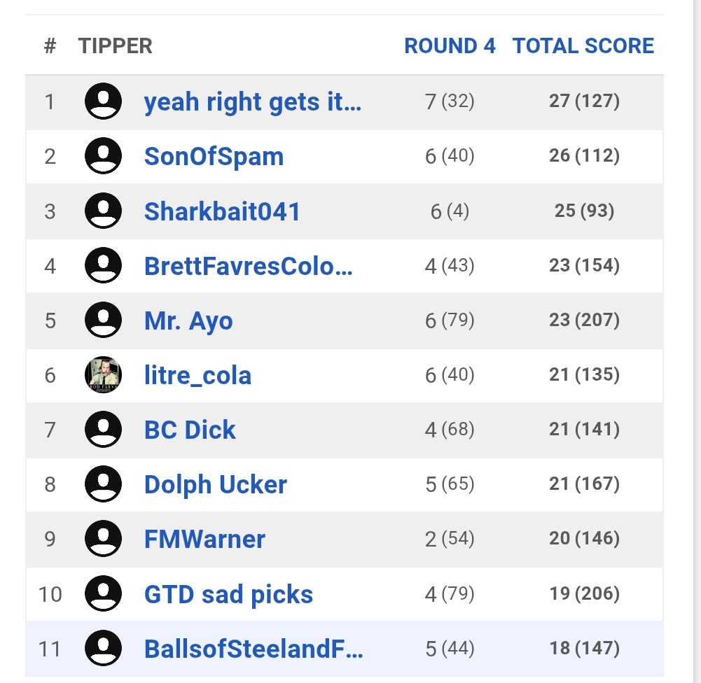The width and height of the screenshot is (701, 683).
Task: Sort table by ROUND 4 column header
Action: pos(450,46)
